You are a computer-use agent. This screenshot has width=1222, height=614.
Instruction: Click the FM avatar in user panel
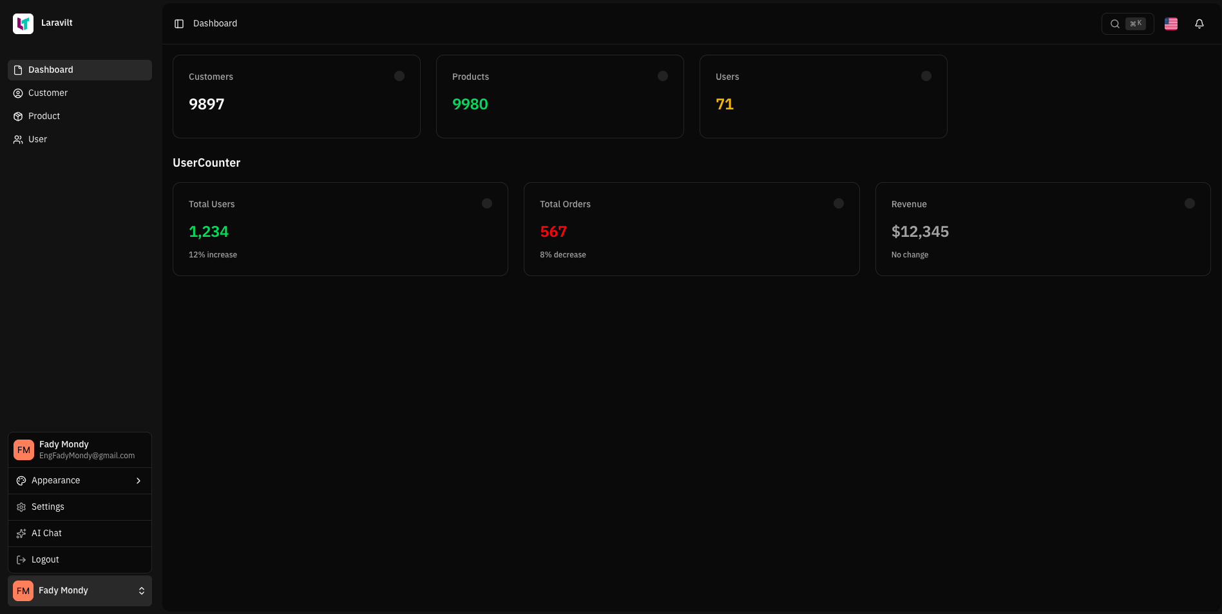coord(23,449)
